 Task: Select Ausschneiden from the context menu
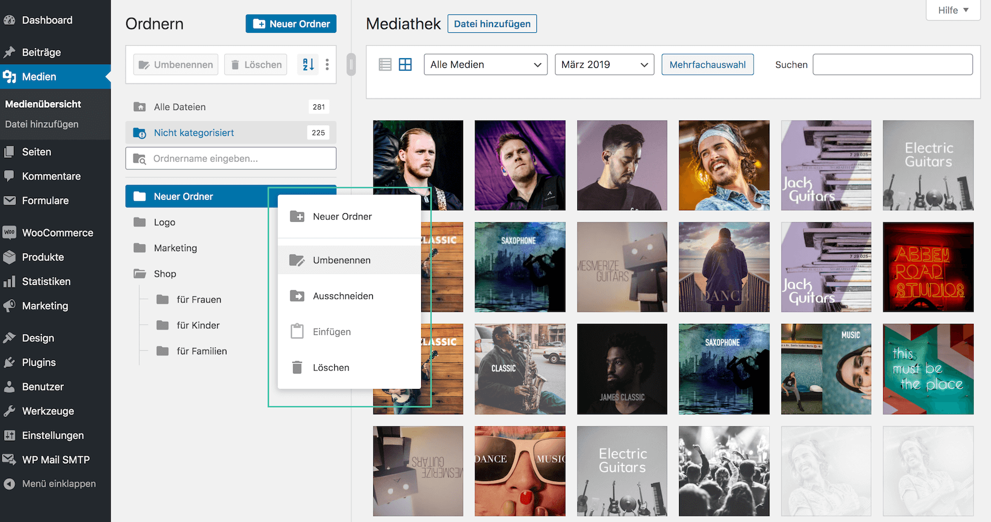343,296
